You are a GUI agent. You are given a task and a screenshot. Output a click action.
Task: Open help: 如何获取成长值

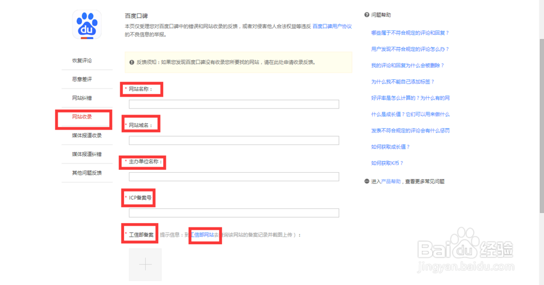pos(391,147)
